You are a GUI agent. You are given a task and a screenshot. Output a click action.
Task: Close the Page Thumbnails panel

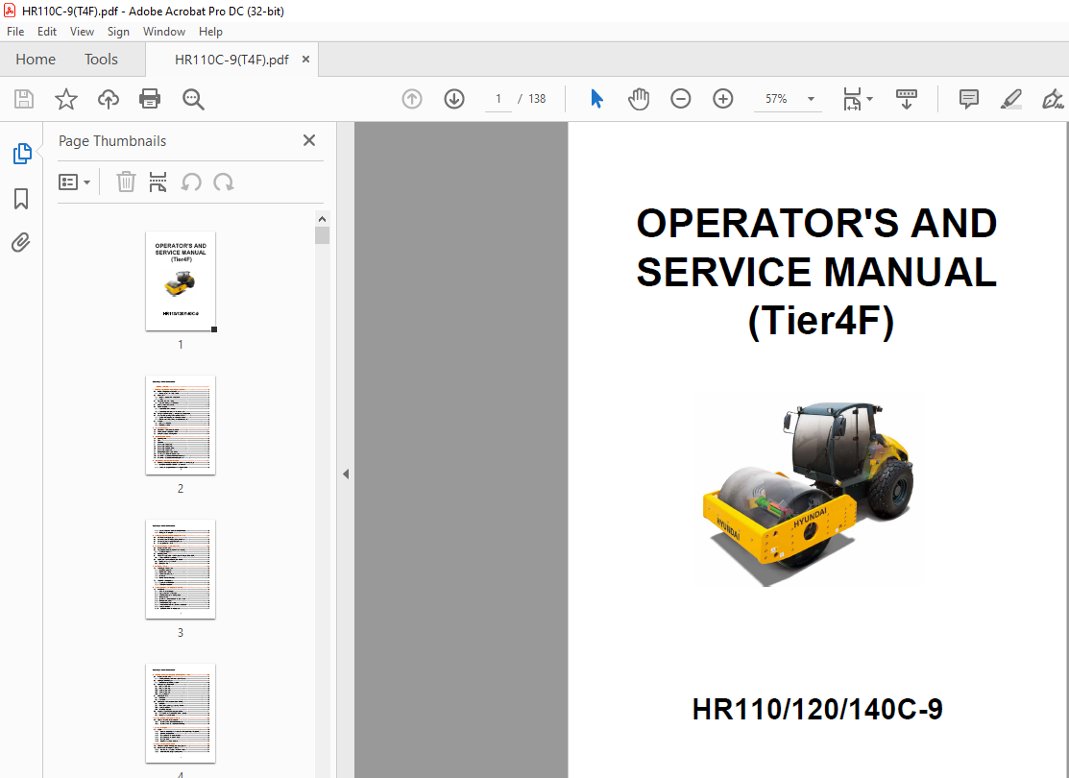coord(309,140)
